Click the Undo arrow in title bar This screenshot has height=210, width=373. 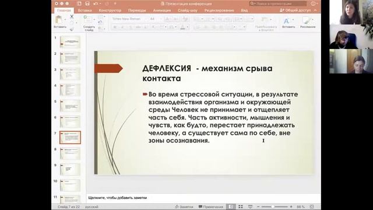pyautogui.click(x=96, y=3)
